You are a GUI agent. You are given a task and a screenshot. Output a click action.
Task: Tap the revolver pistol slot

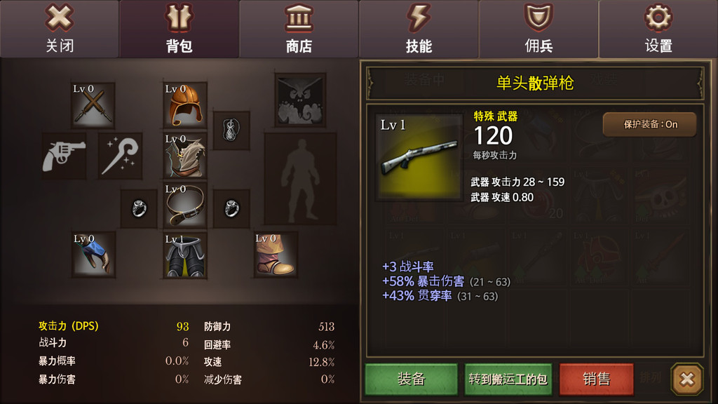coord(64,156)
